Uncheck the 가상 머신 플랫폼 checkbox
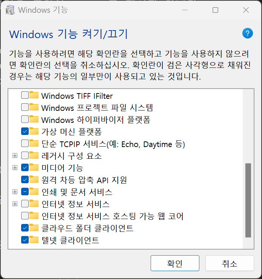The image size is (262, 279). [x=25, y=132]
